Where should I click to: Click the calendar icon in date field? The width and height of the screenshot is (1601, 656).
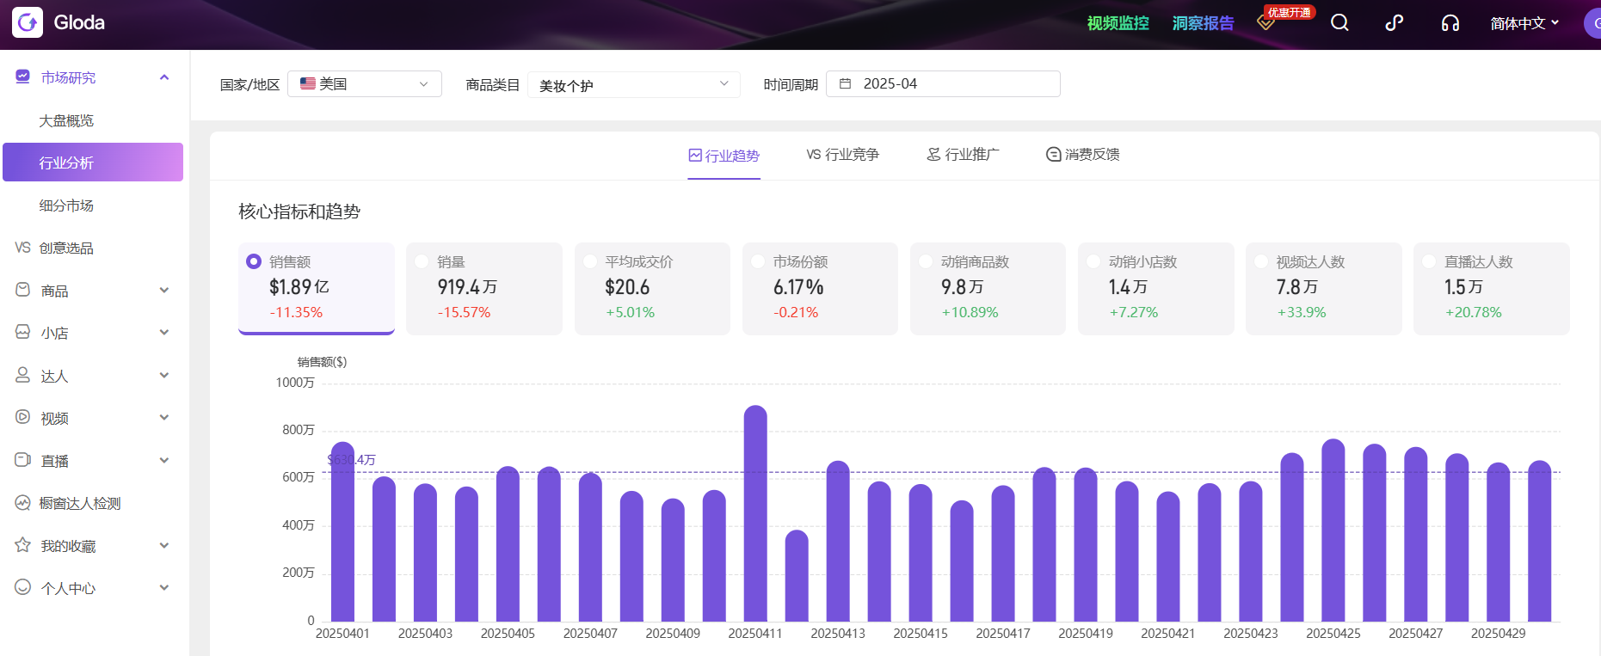(x=845, y=84)
